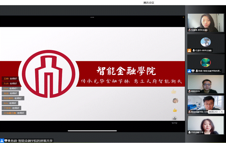This screenshot has height=143, width=226.
Task: Click the Zoe chat message 老师好!
Action: (11, 88)
